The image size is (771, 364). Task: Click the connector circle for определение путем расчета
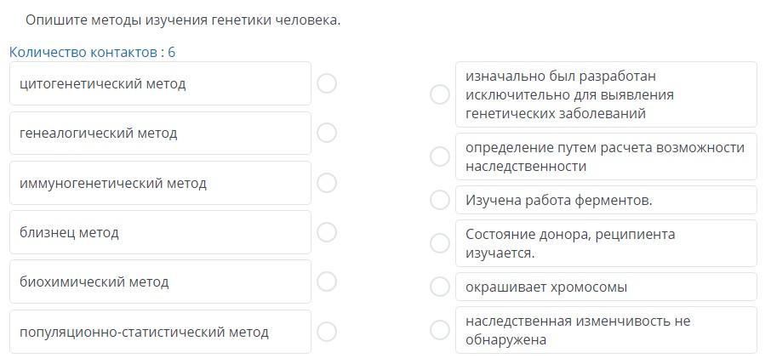[440, 156]
